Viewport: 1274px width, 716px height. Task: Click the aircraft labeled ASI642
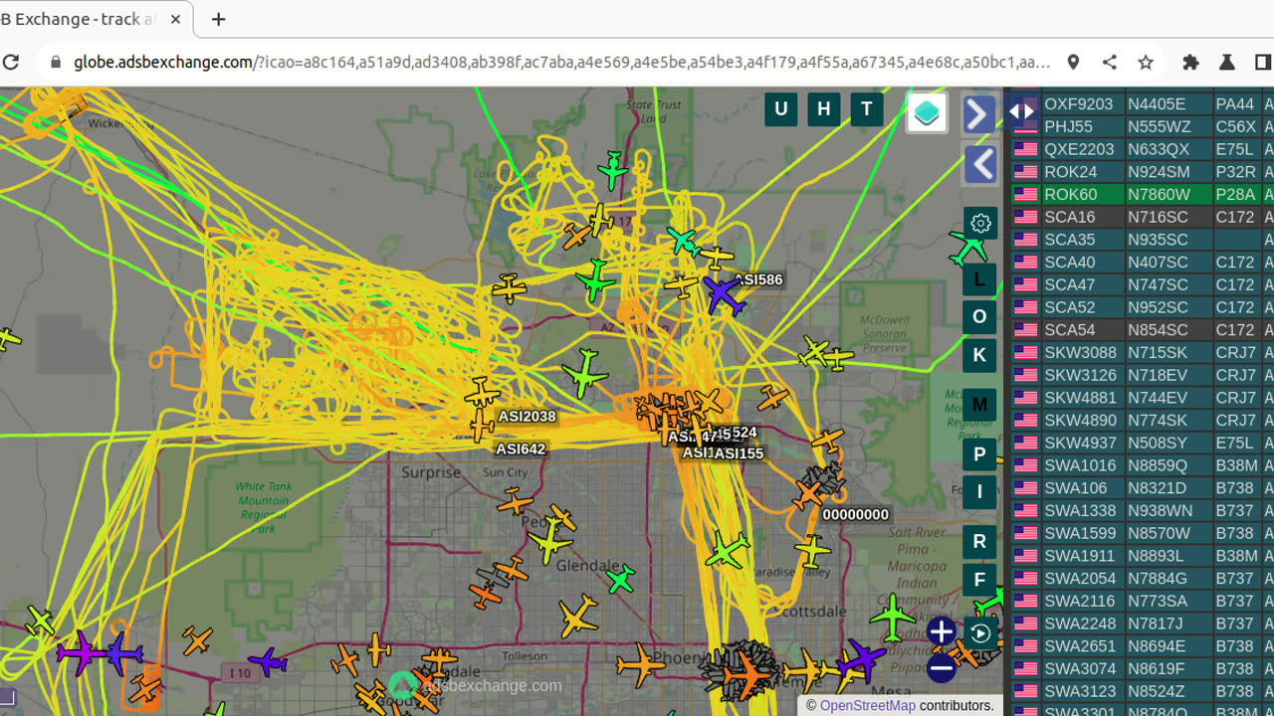(x=483, y=426)
